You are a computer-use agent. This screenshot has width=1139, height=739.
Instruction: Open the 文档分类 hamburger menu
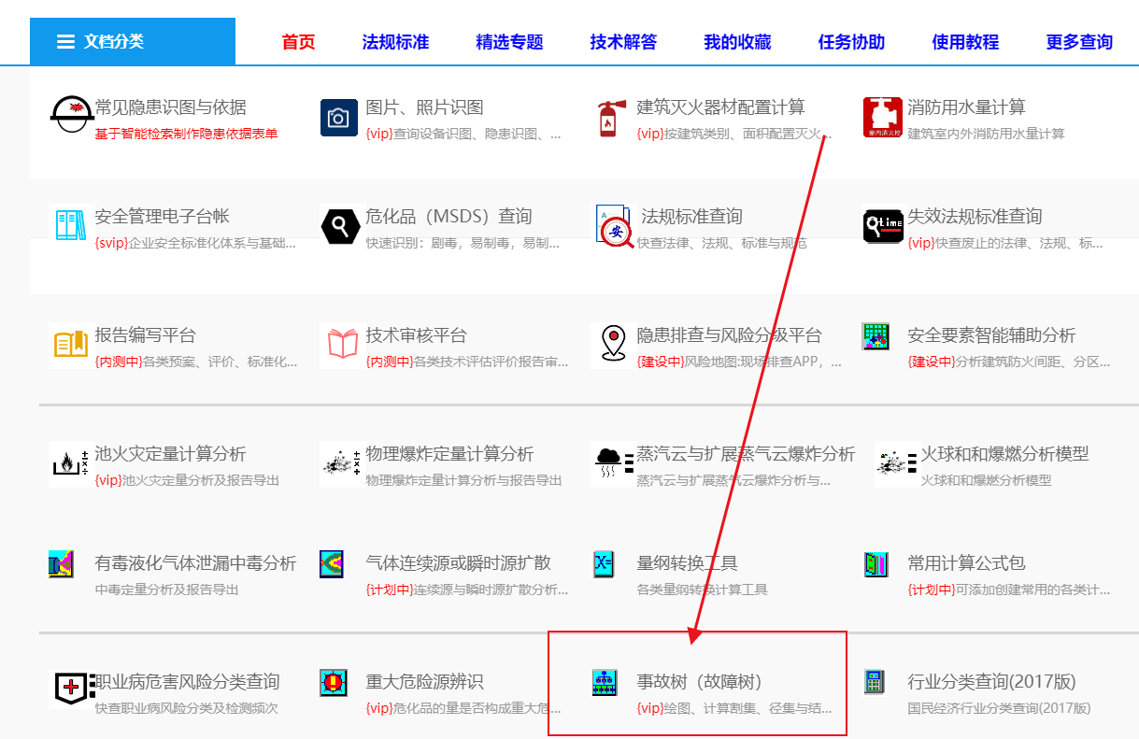(x=132, y=42)
